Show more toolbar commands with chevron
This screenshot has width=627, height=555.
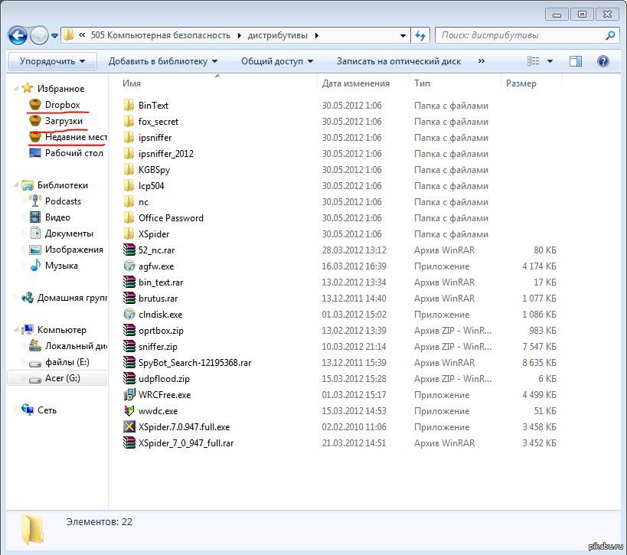[481, 60]
